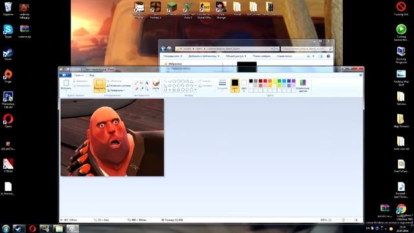Click the Crop (Обрезать) button
Screen dimensions: 414x233
pos(114,81)
